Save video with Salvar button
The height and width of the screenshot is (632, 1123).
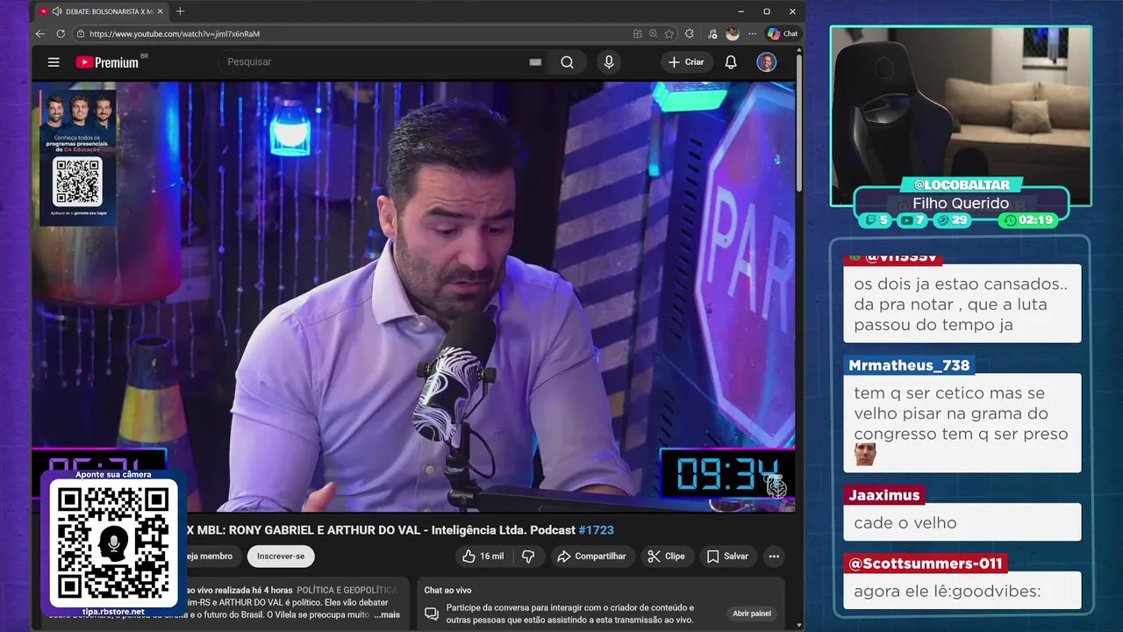coord(727,557)
